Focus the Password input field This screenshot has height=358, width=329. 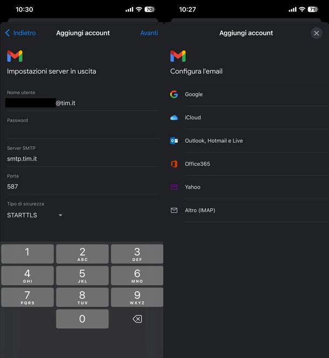coord(83,131)
